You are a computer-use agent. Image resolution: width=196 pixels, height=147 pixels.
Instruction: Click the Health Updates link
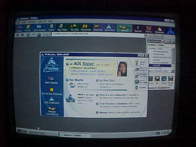(x=97, y=71)
